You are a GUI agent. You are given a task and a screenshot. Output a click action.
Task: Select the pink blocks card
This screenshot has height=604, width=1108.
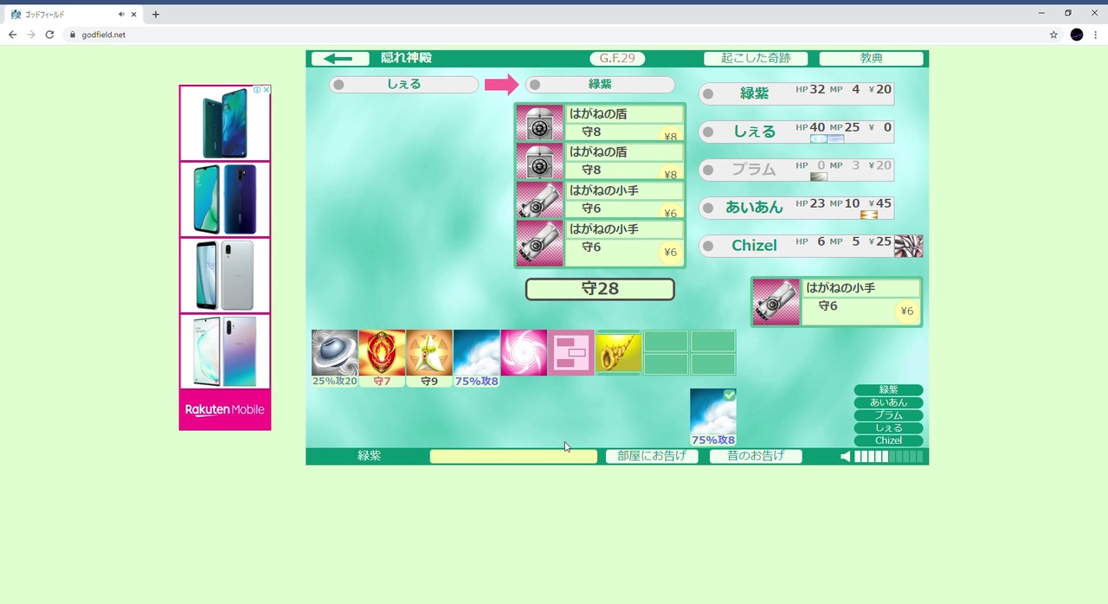click(571, 353)
